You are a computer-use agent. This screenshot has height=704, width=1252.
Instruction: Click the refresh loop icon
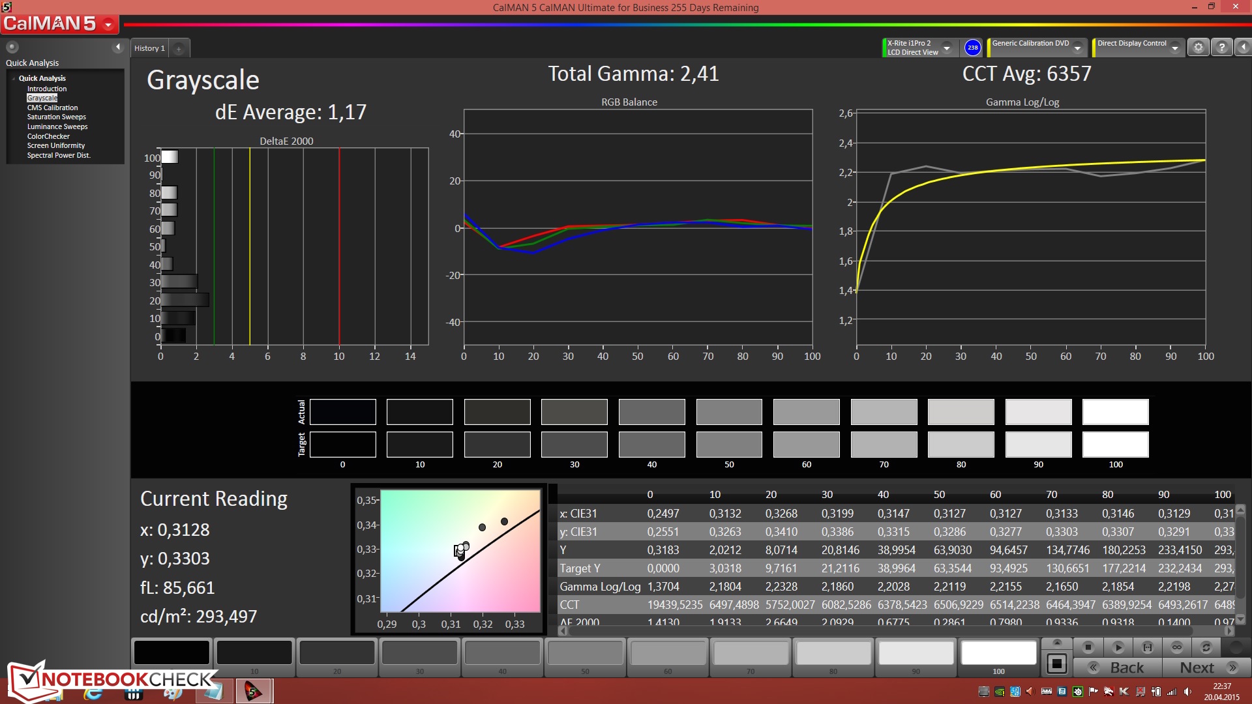coord(1206,647)
